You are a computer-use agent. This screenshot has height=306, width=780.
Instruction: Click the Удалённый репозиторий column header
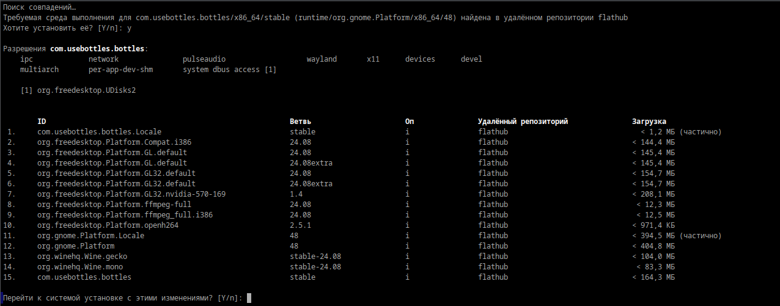coord(523,121)
